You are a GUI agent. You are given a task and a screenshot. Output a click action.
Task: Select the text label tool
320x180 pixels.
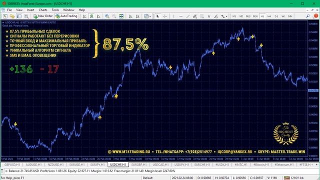216,16
